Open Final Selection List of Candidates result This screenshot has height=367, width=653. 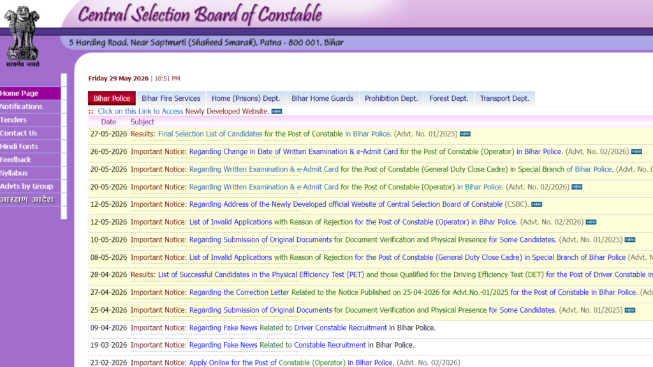(274, 134)
